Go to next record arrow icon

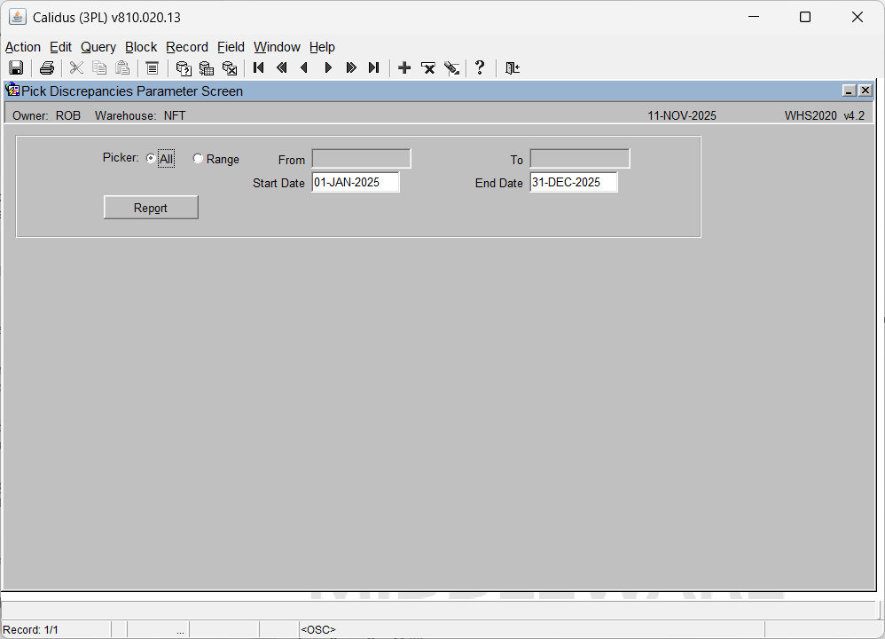328,68
